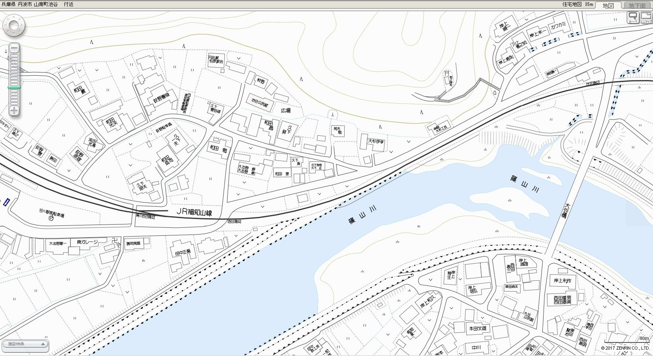Click the zoom-out minus button

click(14, 49)
